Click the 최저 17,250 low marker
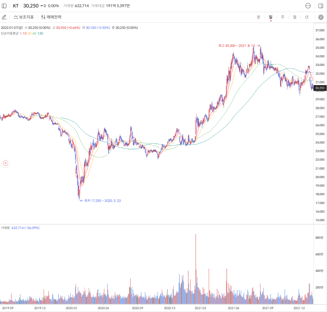 pyautogui.click(x=101, y=201)
